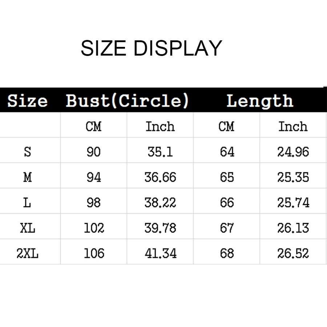Click the SIZE DISPLAY title
The image size is (327, 327).
point(152,48)
